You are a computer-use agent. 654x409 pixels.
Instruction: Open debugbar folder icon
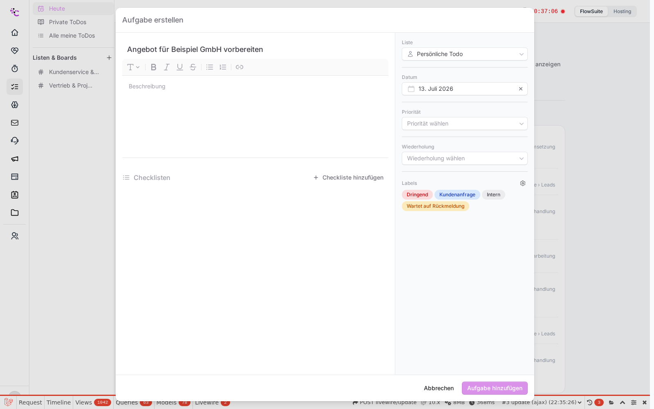coord(611,402)
